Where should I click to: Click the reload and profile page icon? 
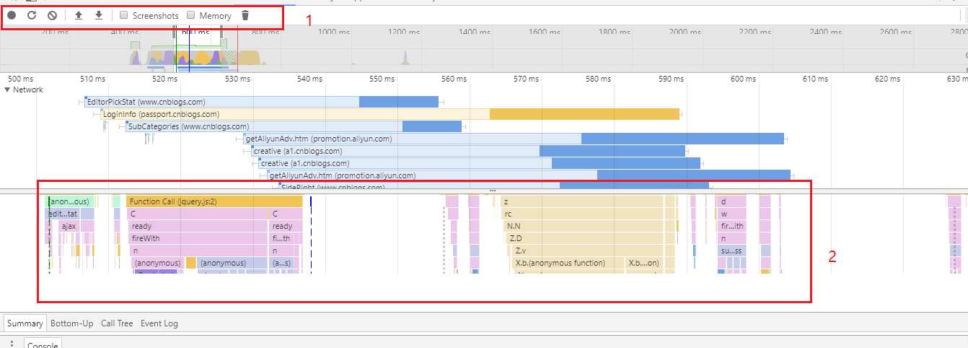[x=32, y=15]
